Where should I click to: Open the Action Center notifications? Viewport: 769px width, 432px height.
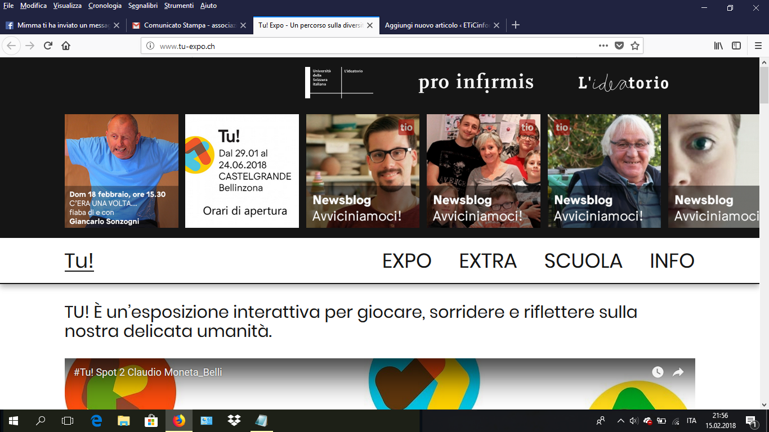(x=751, y=421)
